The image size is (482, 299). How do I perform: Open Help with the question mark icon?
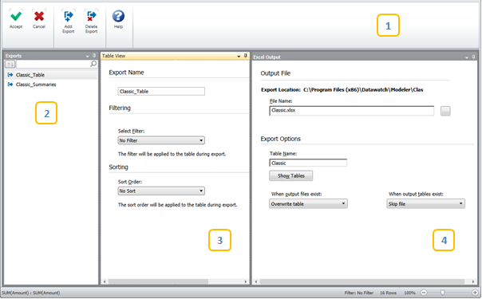click(x=118, y=16)
